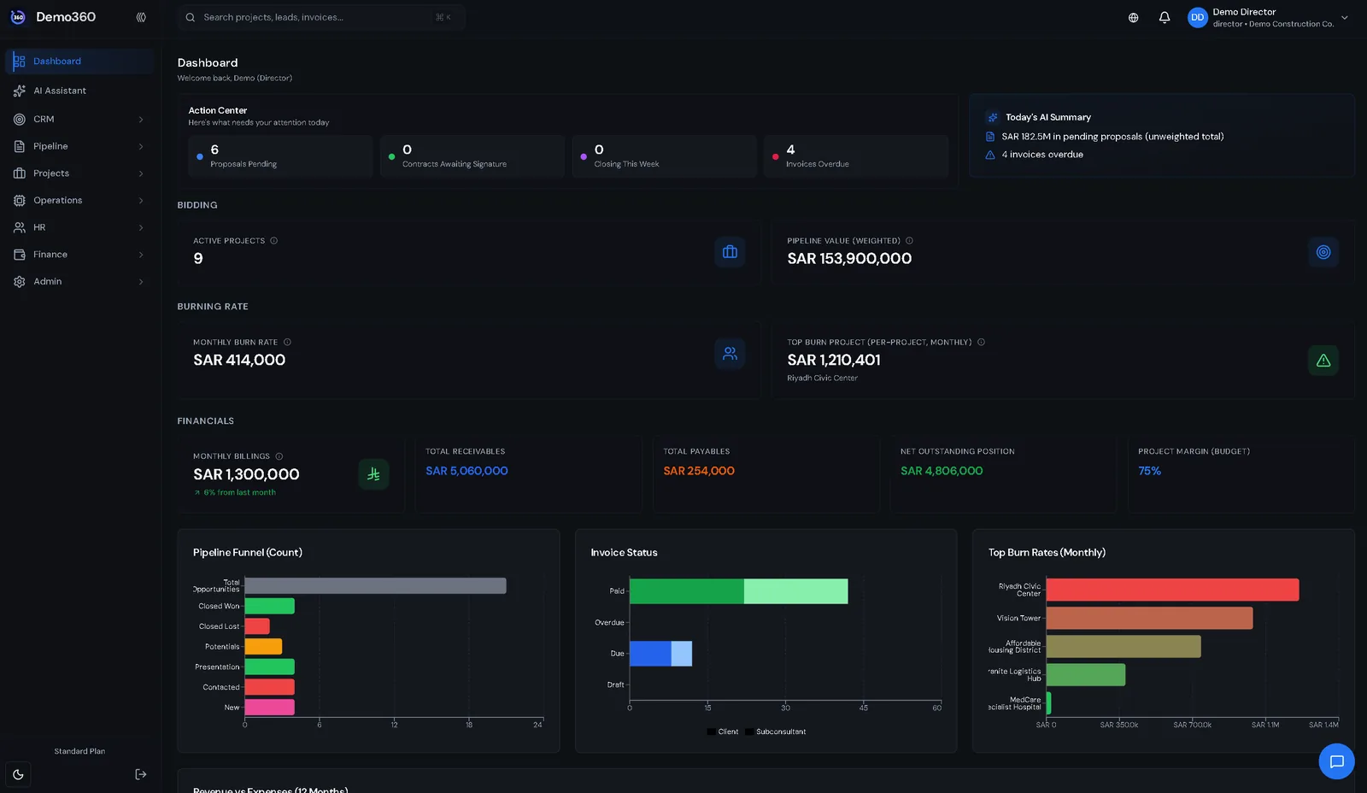The width and height of the screenshot is (1367, 793).
Task: Open the Admin sidebar menu
Action: pos(79,282)
